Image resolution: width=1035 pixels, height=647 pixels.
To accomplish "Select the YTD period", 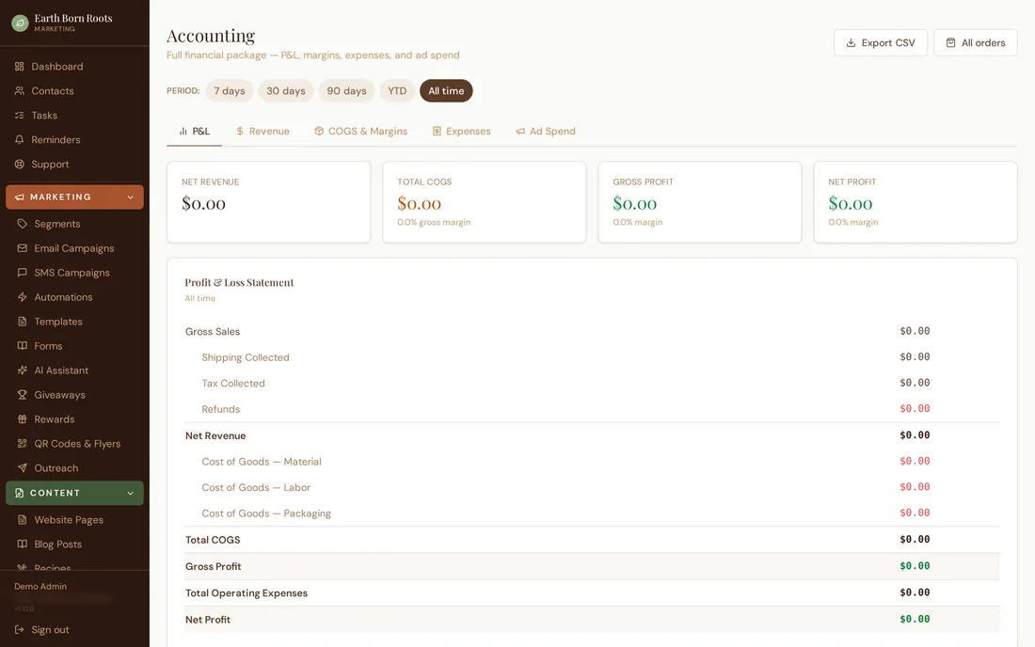I will point(397,91).
